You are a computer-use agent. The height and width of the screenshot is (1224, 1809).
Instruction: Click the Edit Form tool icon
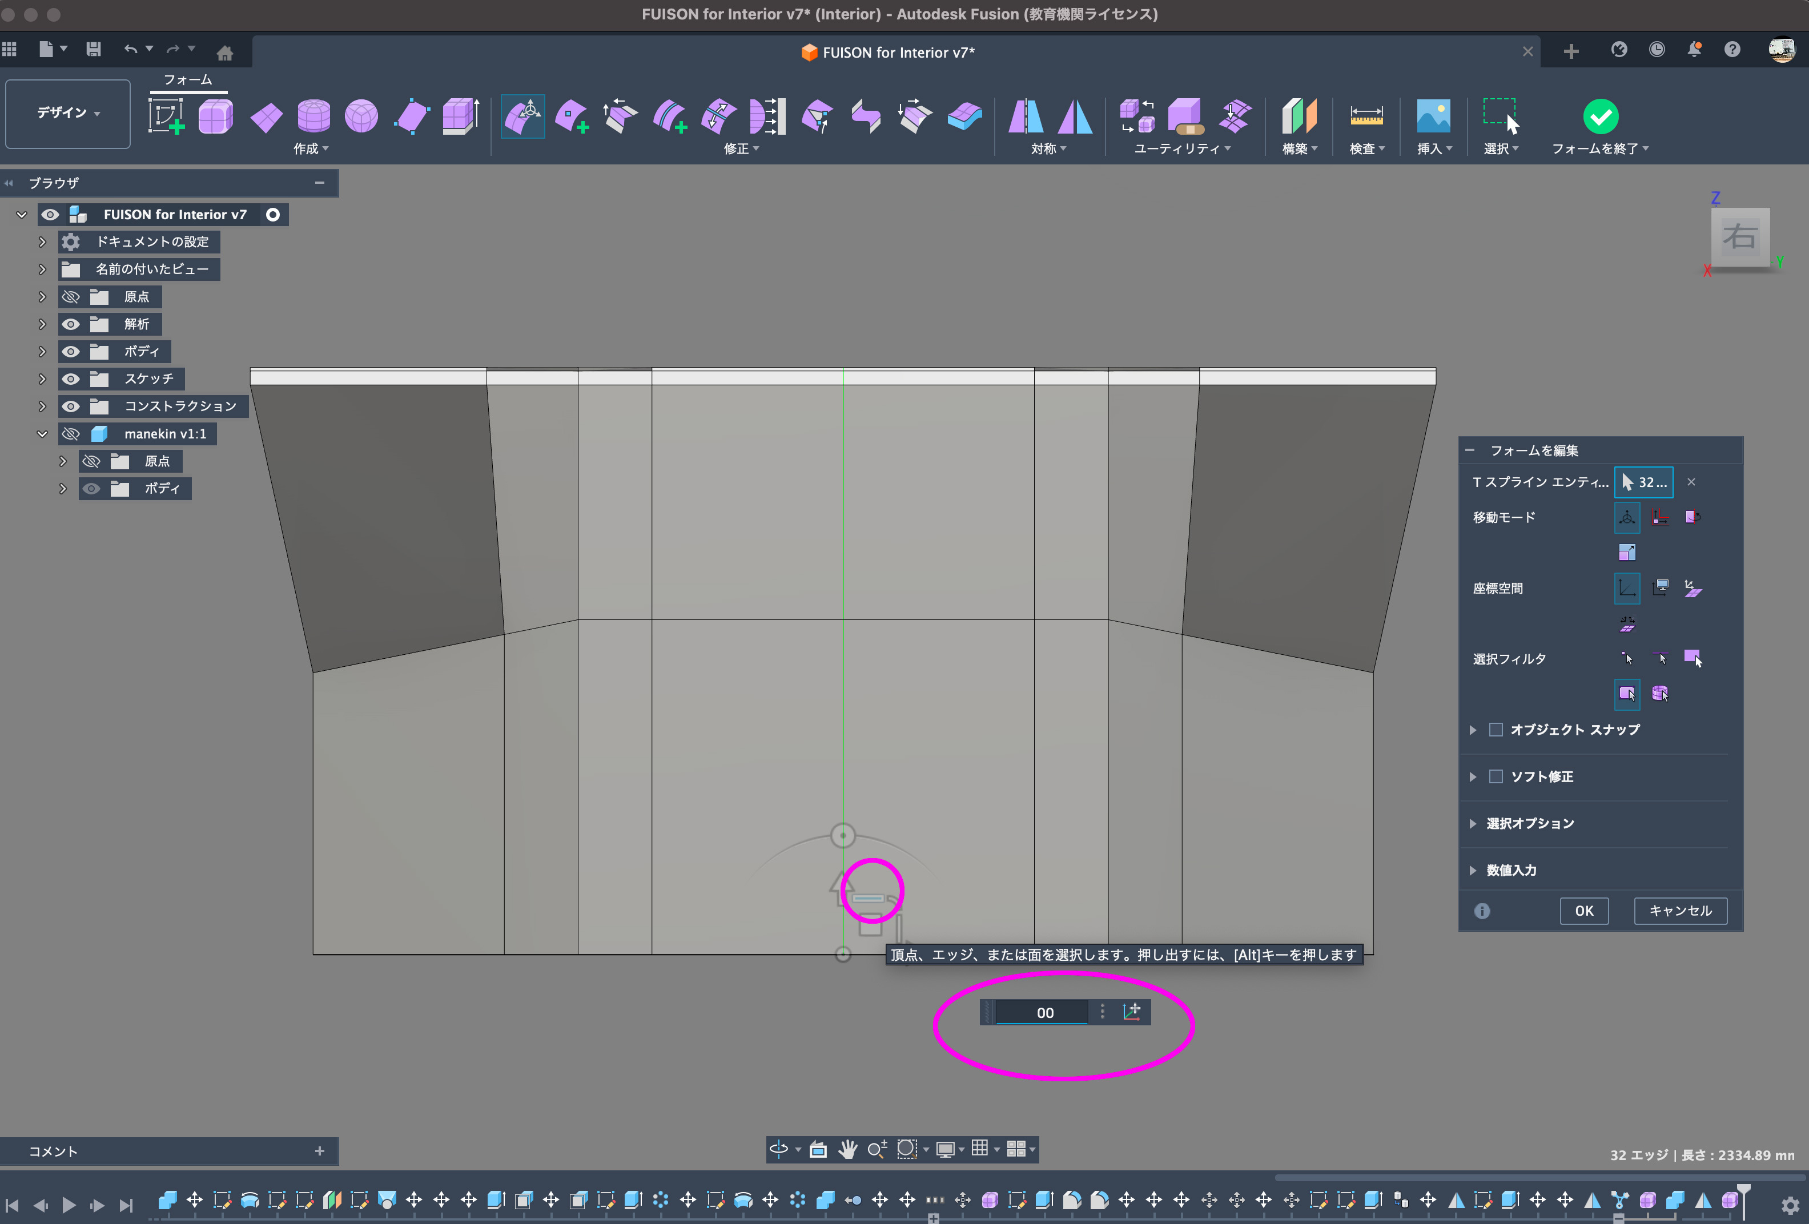tap(522, 116)
